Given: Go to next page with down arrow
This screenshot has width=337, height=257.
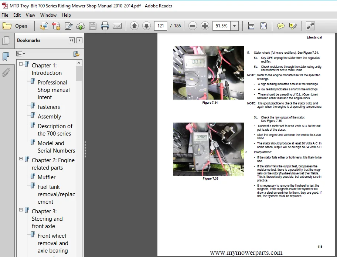Looking at the screenshot, I should click(147, 26).
